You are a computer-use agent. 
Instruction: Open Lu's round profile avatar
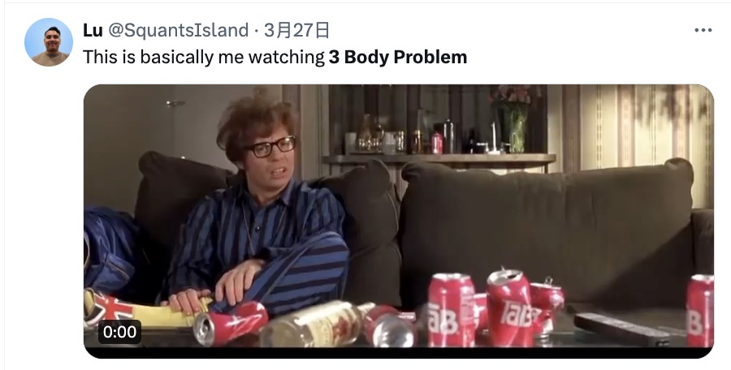point(49,42)
